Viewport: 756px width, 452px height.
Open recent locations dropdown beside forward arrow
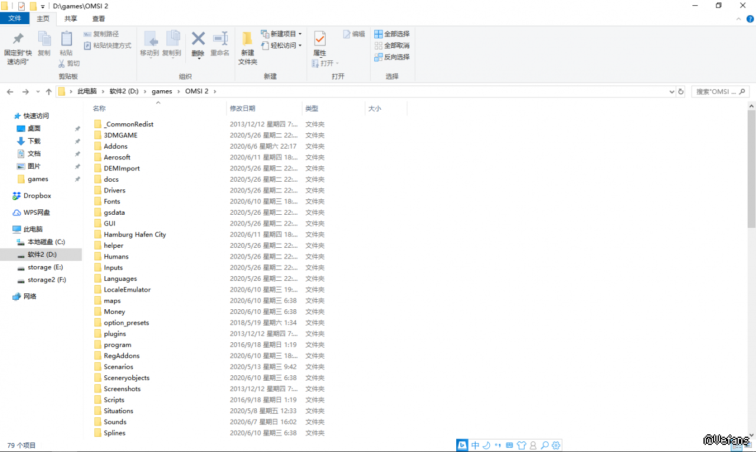coord(38,91)
